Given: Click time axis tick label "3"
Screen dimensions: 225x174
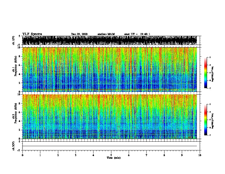Looking at the screenshot, I should (76, 155).
